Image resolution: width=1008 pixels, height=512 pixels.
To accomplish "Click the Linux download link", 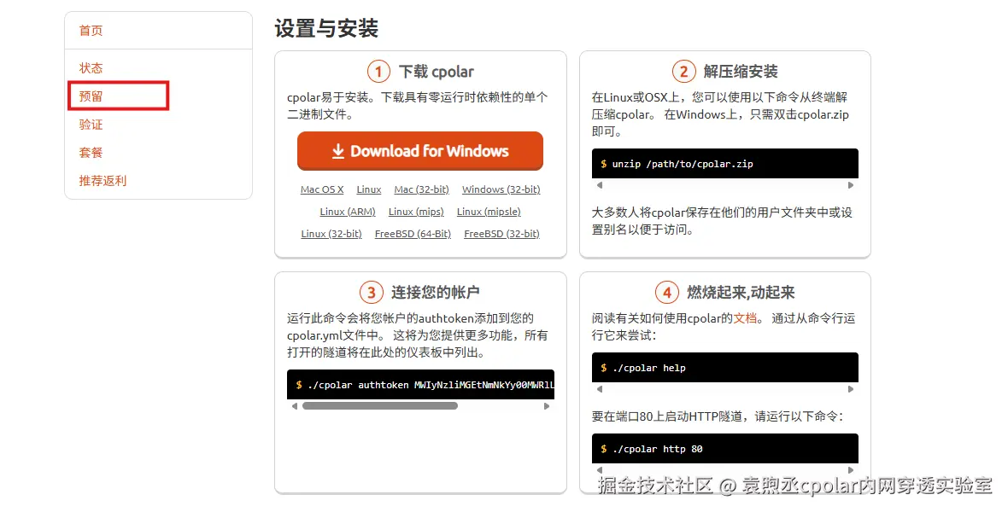I will click(369, 189).
